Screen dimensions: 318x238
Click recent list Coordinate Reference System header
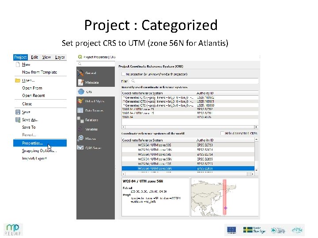pos(142,93)
